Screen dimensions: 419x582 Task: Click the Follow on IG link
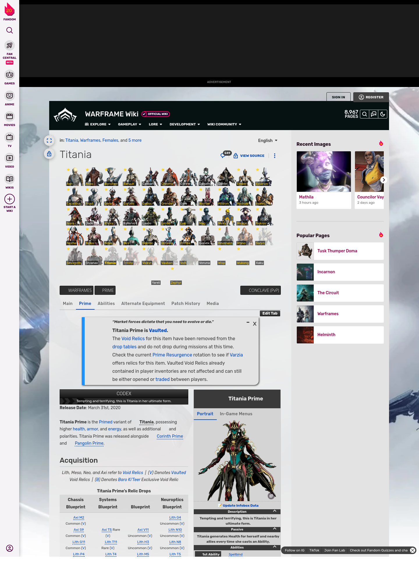click(x=294, y=550)
